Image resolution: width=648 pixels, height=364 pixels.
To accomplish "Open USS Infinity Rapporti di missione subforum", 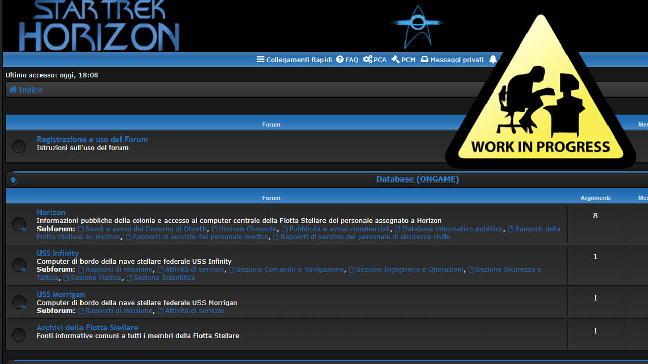I will pyautogui.click(x=119, y=270).
